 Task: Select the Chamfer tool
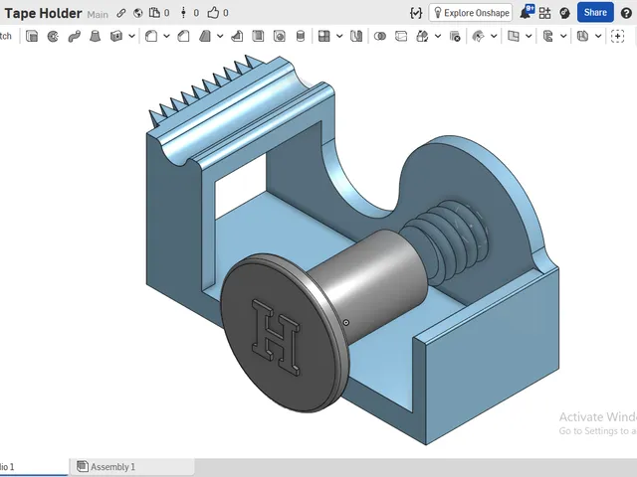(x=183, y=37)
